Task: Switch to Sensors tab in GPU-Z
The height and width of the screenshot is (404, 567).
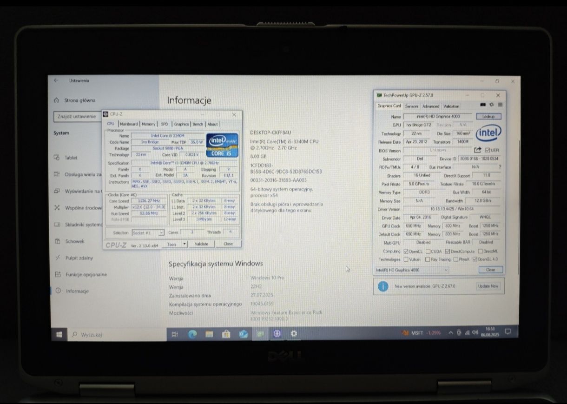Action: pyautogui.click(x=412, y=106)
